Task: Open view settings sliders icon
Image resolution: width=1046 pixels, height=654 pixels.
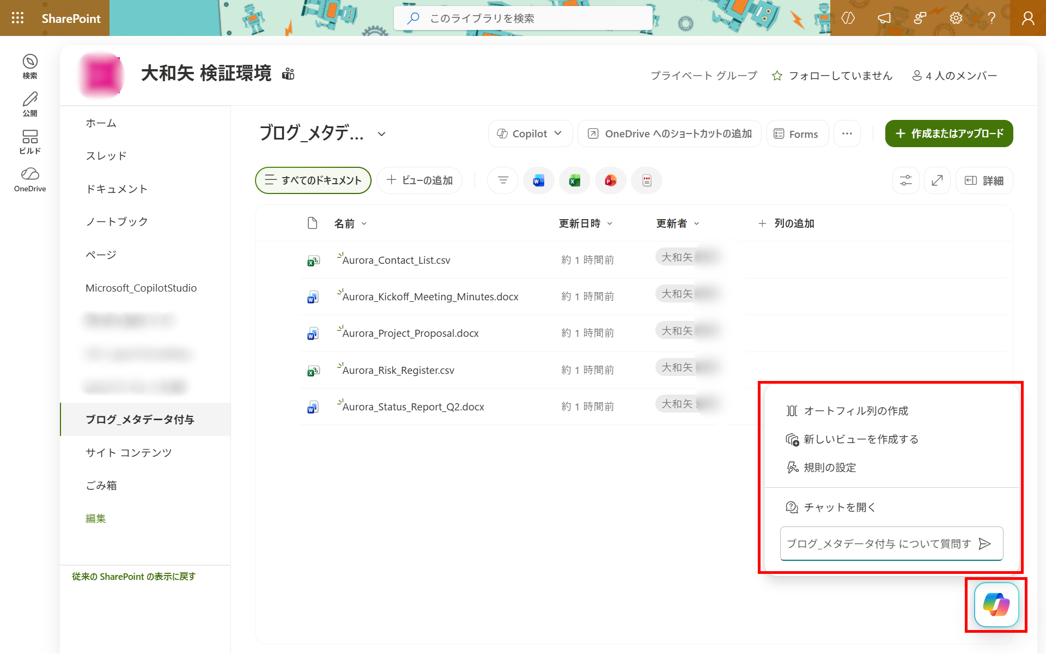Action: [x=905, y=180]
